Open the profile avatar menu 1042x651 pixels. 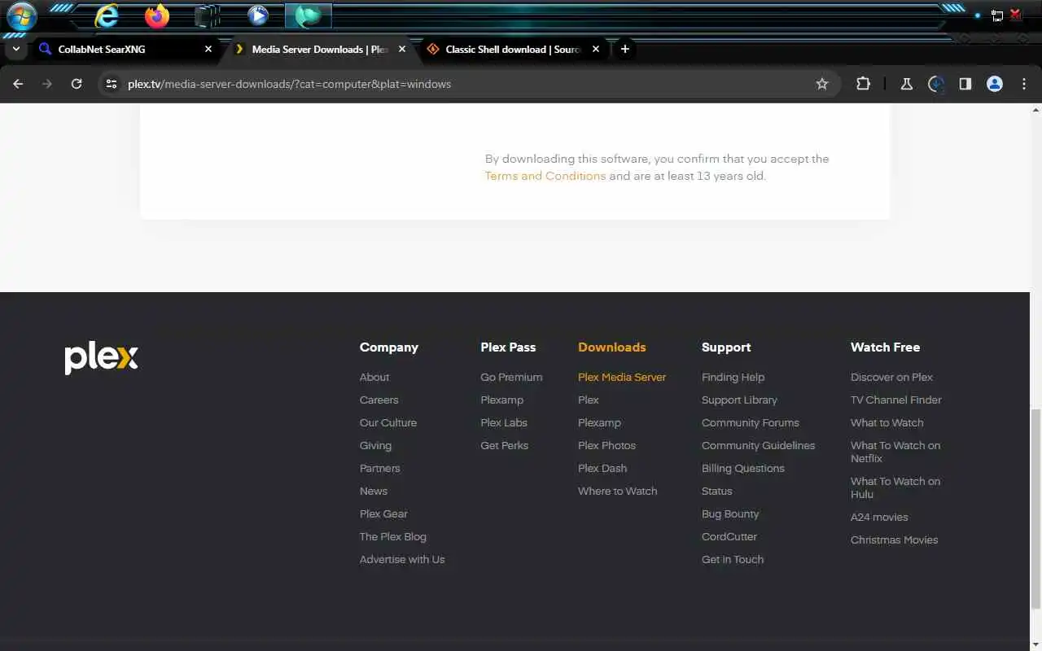click(x=994, y=84)
